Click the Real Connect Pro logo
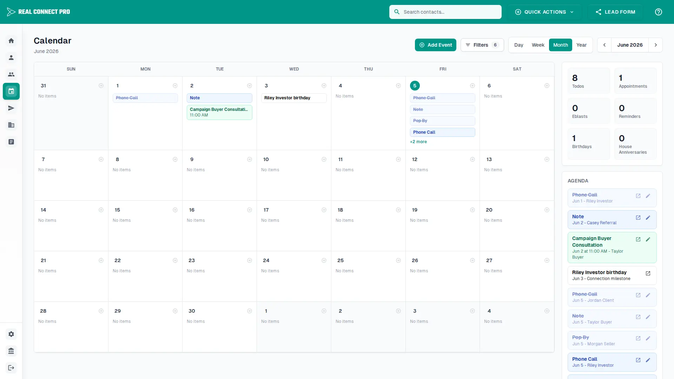674x379 pixels. (38, 12)
